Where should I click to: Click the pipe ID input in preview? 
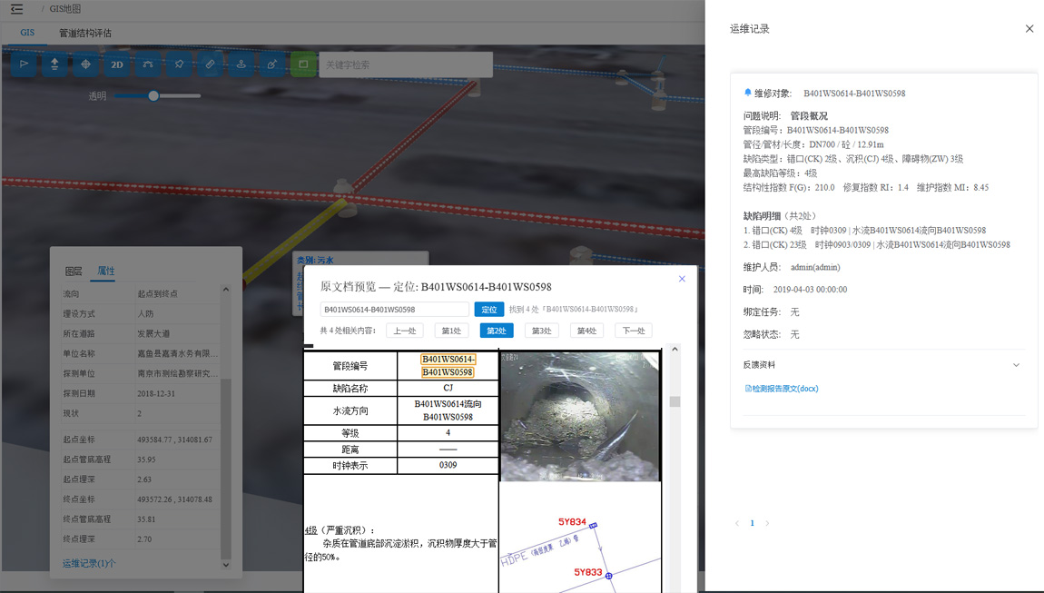[394, 309]
